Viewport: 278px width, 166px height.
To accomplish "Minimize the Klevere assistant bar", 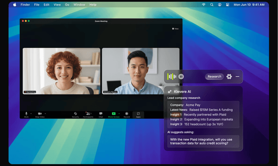I will click(x=238, y=76).
